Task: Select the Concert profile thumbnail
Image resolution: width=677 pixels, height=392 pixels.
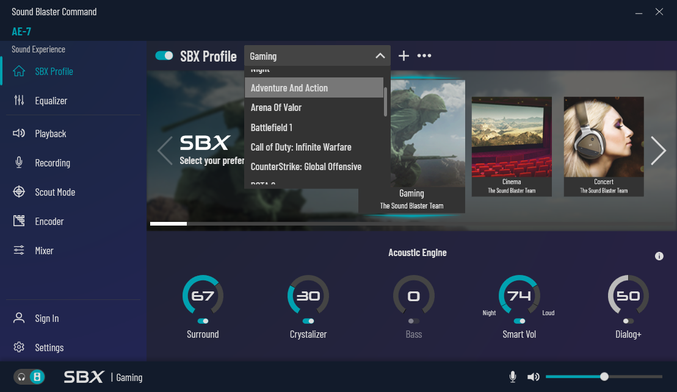Action: pyautogui.click(x=603, y=146)
